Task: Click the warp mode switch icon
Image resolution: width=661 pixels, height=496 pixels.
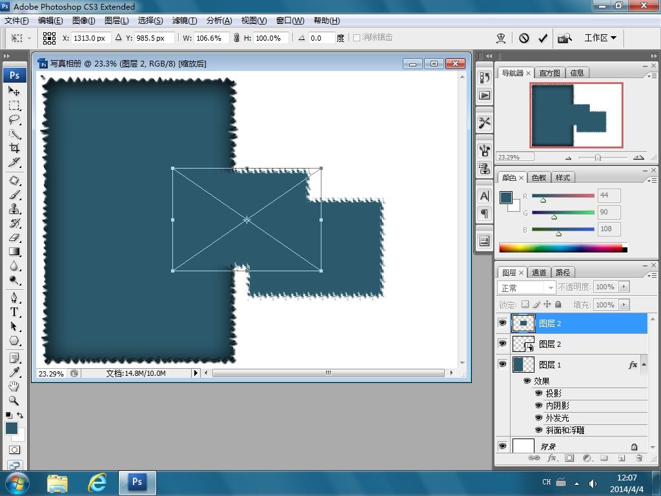Action: coord(501,38)
